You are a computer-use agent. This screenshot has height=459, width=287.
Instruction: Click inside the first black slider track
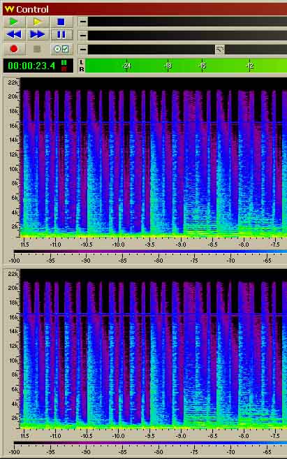(x=187, y=22)
